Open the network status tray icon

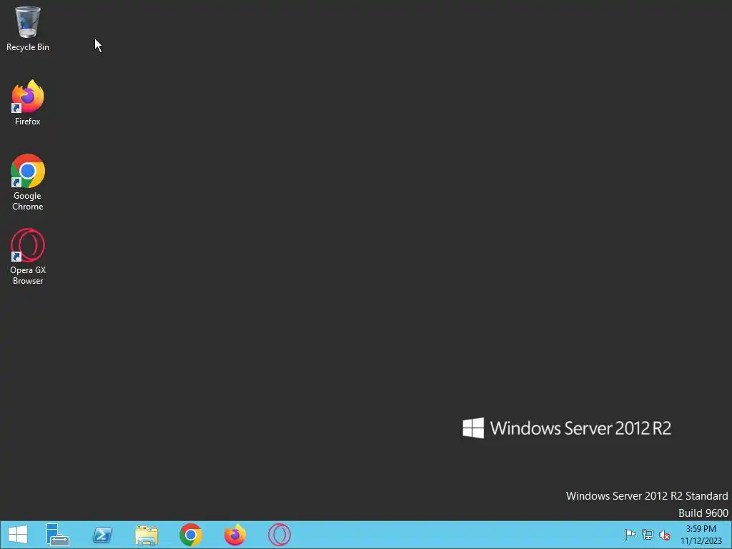tap(648, 535)
